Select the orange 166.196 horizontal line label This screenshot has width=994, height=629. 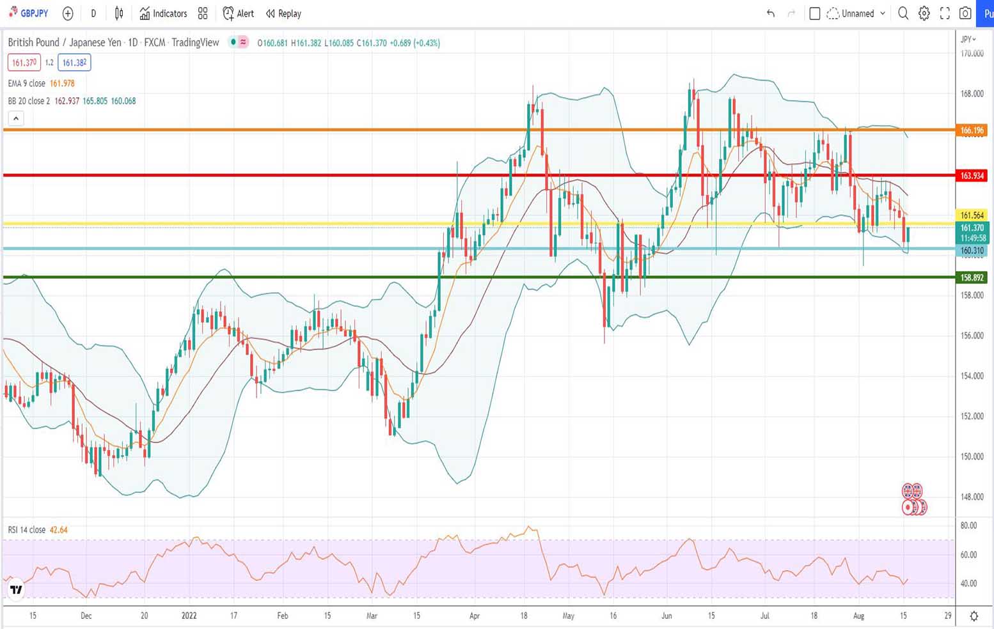point(972,130)
